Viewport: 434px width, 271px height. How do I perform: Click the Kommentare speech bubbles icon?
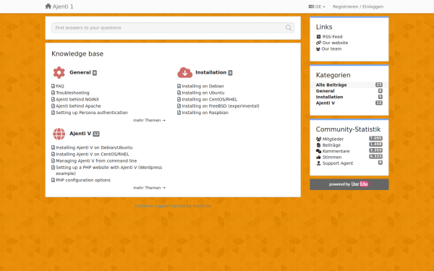318,151
